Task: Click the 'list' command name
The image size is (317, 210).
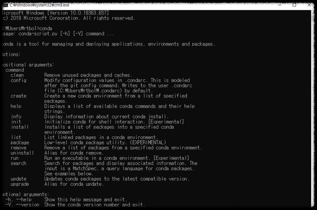Action: pos(16,137)
